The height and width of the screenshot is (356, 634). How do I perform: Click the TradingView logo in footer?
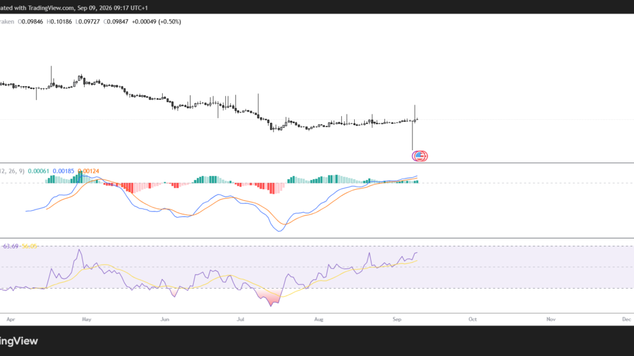19,341
